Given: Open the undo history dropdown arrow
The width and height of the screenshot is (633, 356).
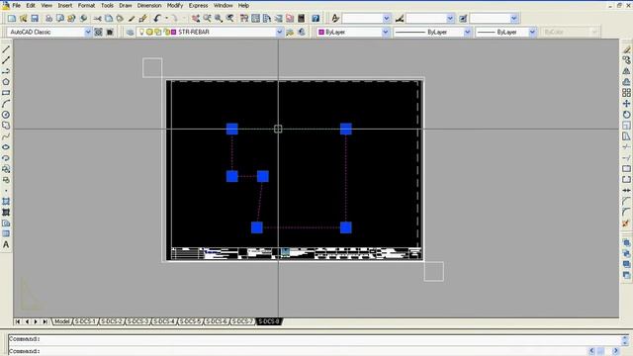Looking at the screenshot, I should (166, 18).
